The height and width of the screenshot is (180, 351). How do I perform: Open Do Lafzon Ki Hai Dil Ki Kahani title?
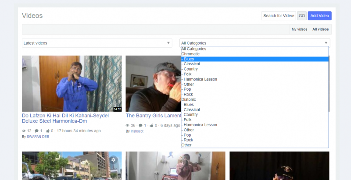(65, 118)
